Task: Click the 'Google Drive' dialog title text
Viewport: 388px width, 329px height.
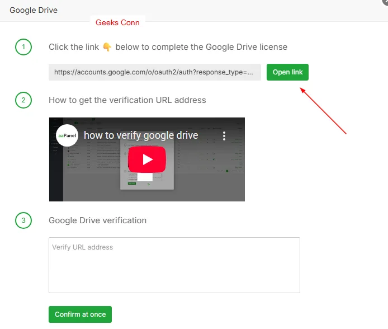Action: point(34,10)
